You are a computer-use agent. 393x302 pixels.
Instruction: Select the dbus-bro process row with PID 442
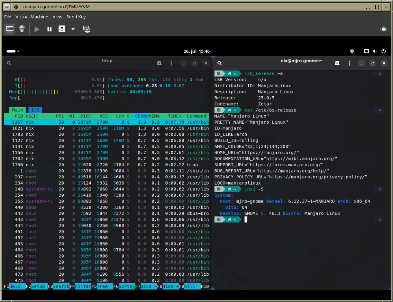[106, 213]
